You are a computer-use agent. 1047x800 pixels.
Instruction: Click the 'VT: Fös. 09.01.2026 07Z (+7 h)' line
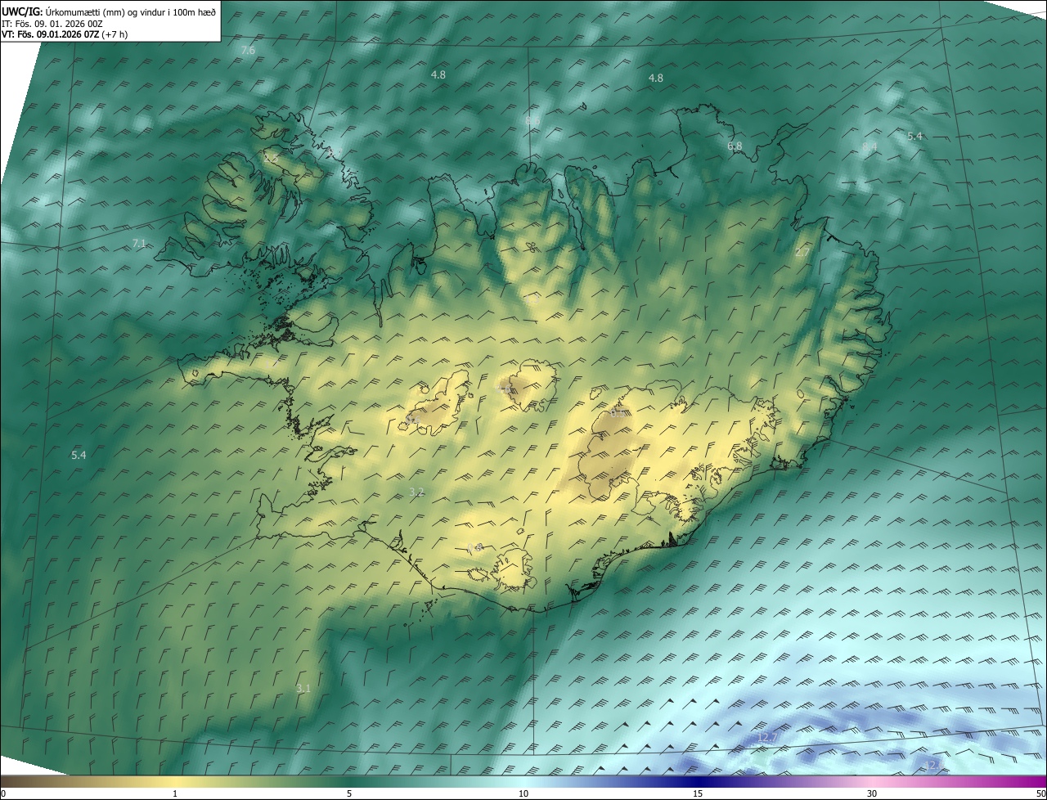click(65, 34)
